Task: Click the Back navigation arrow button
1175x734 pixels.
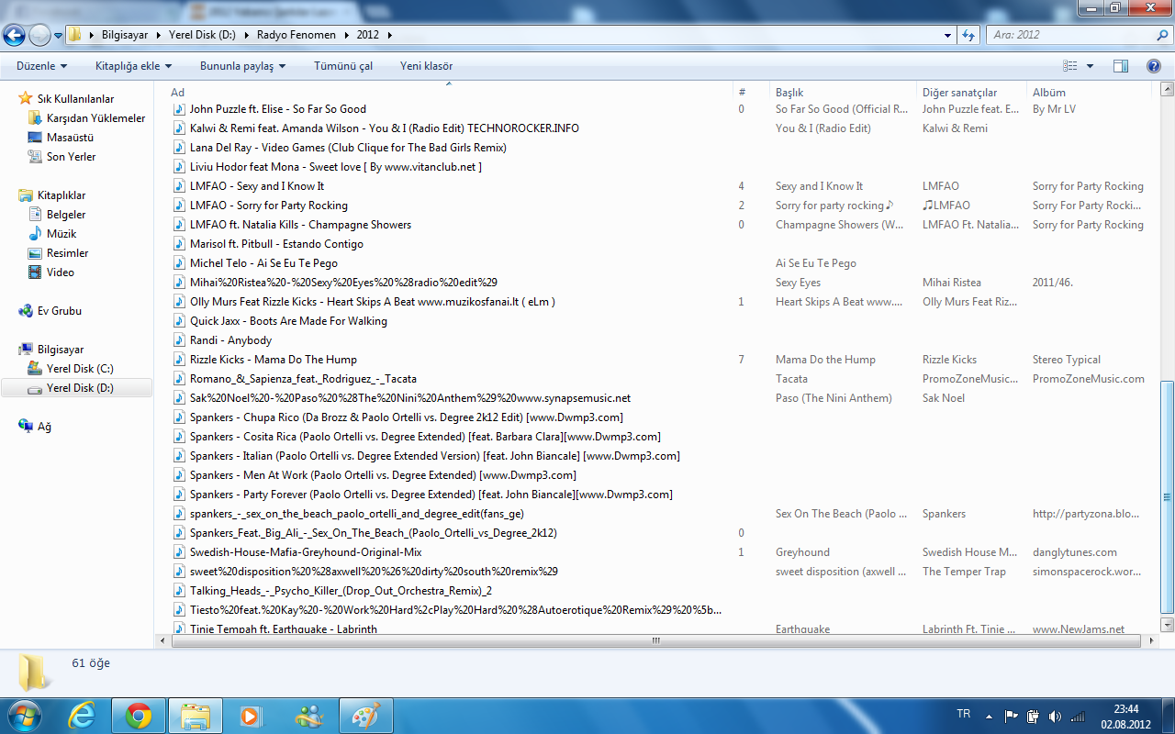Action: point(15,35)
